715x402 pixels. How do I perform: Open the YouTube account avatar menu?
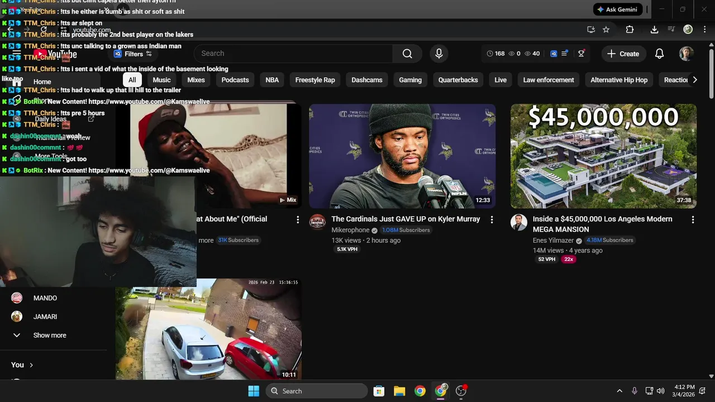[687, 54]
